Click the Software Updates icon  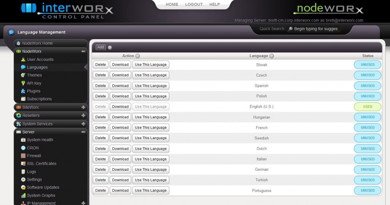pos(23,188)
